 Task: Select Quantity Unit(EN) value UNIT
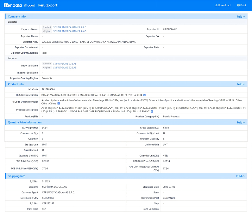(45, 156)
